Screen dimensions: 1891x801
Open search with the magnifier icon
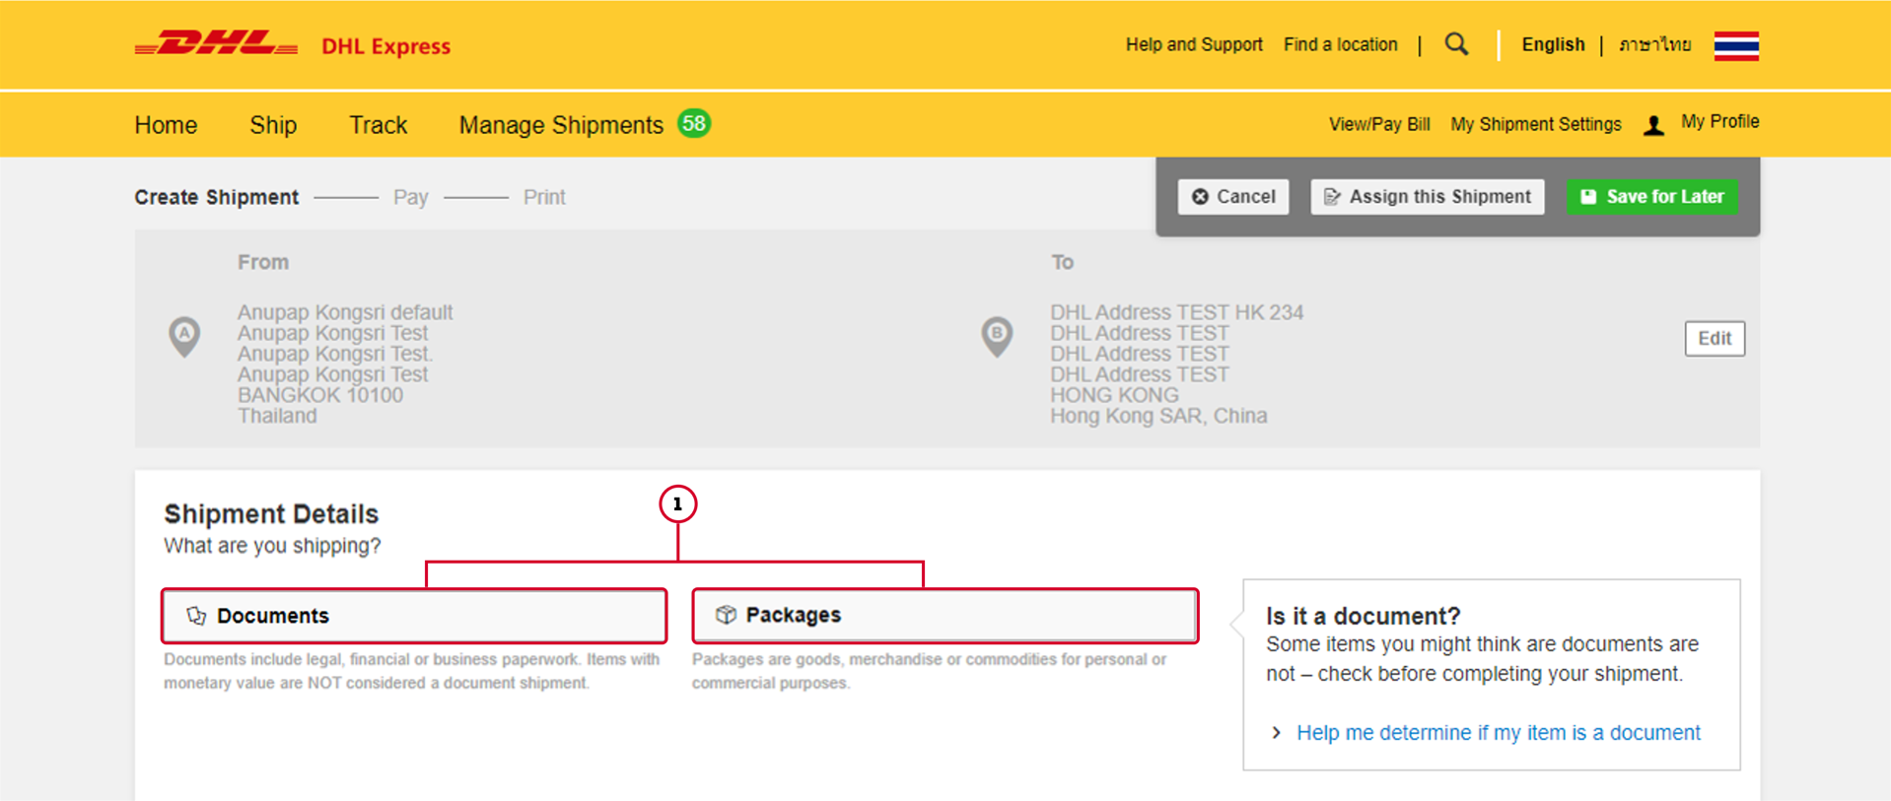tap(1456, 44)
